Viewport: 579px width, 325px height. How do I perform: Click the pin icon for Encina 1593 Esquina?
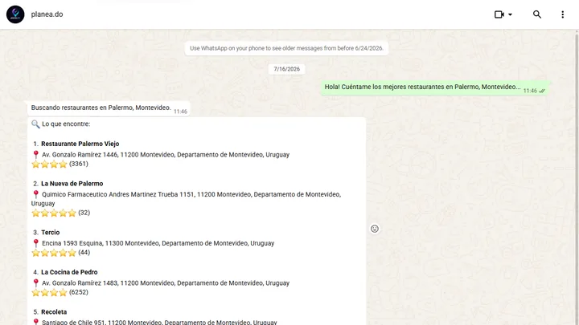pyautogui.click(x=36, y=243)
